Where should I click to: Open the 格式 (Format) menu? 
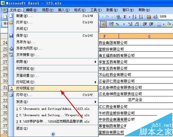pos(80,10)
